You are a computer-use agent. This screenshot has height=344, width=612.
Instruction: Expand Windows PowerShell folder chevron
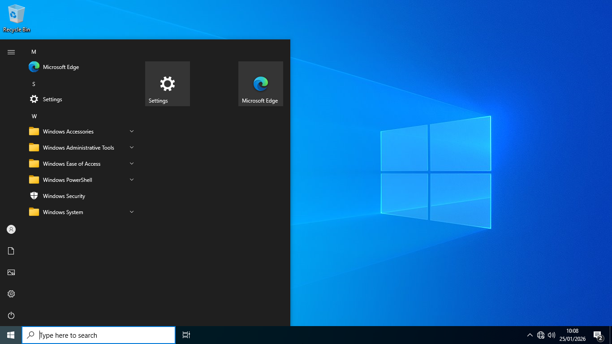[x=132, y=180]
